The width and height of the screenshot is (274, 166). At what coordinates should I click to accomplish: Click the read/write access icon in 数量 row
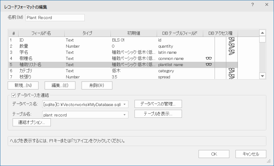coord(232,46)
